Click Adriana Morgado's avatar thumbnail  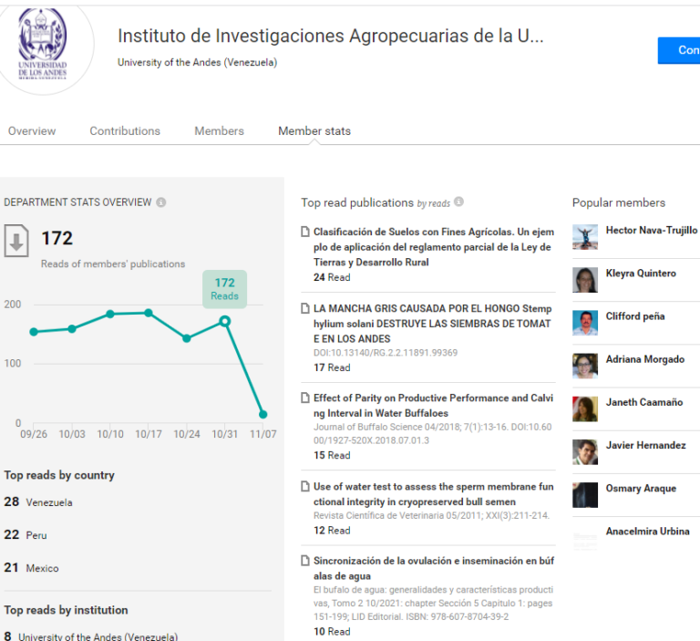(585, 367)
